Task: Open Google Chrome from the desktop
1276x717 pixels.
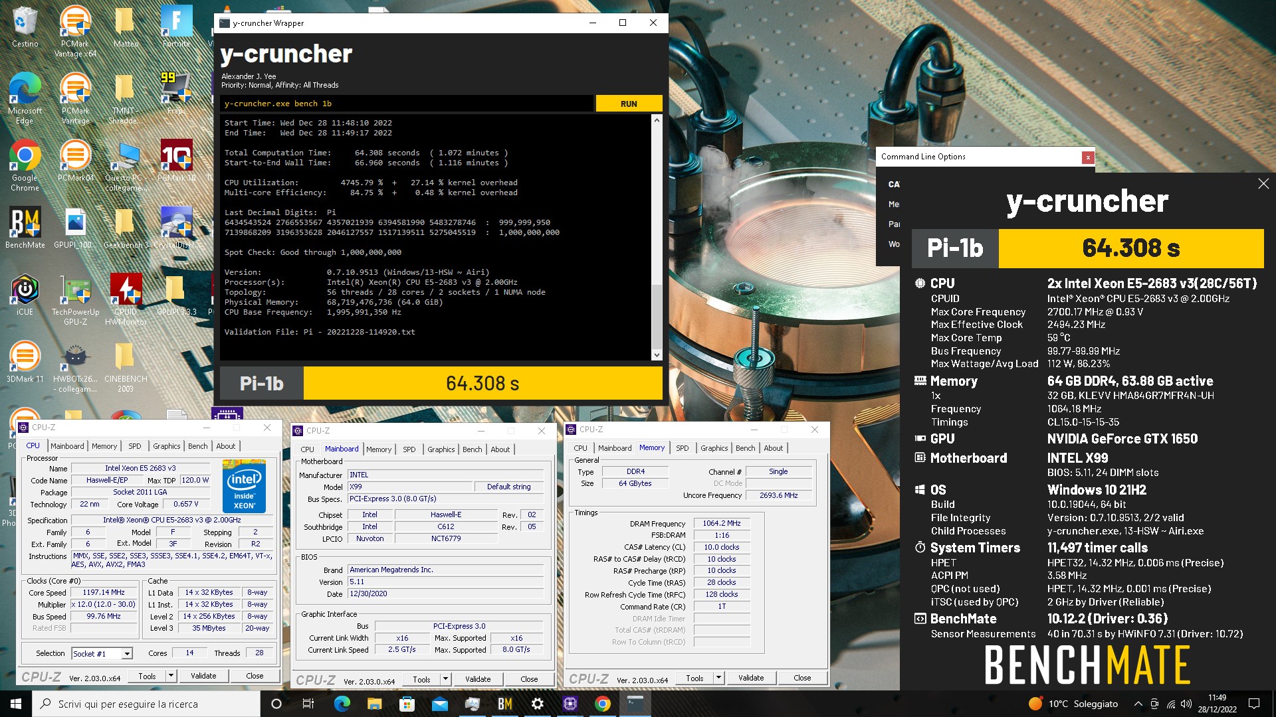Action: pos(25,165)
